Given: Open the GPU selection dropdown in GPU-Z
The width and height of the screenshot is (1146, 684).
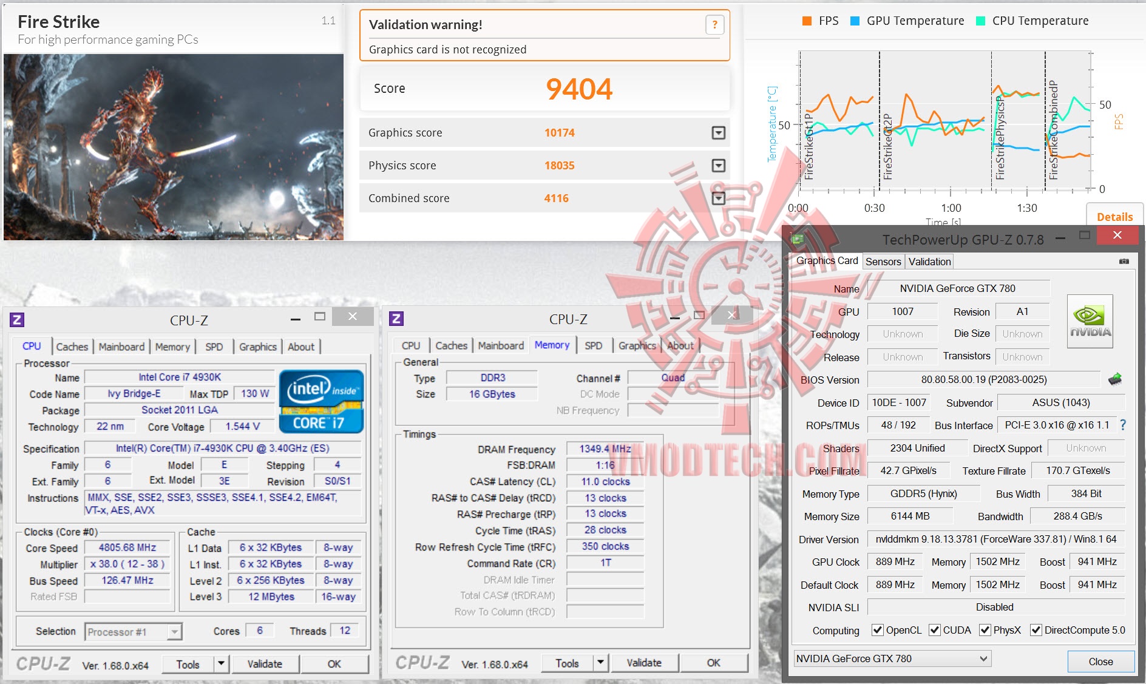Looking at the screenshot, I should tap(984, 659).
